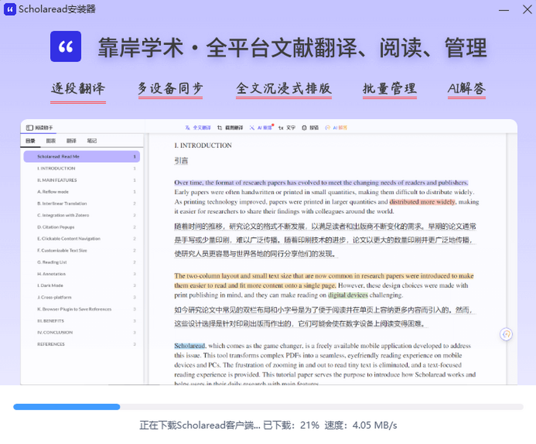The width and height of the screenshot is (536, 444).
Task: Minimize the Scholaread installer window
Action: click(503, 9)
